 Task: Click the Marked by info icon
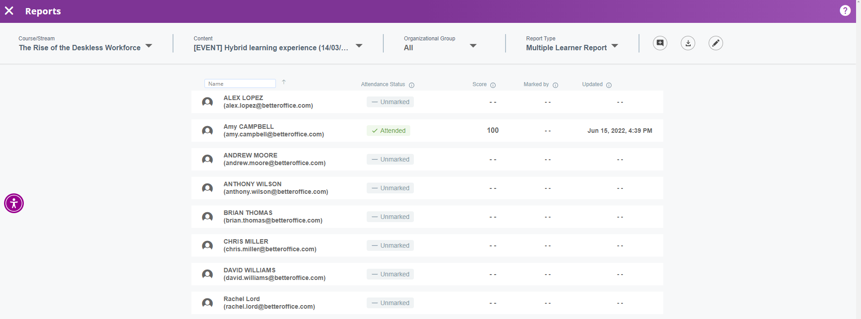point(555,85)
